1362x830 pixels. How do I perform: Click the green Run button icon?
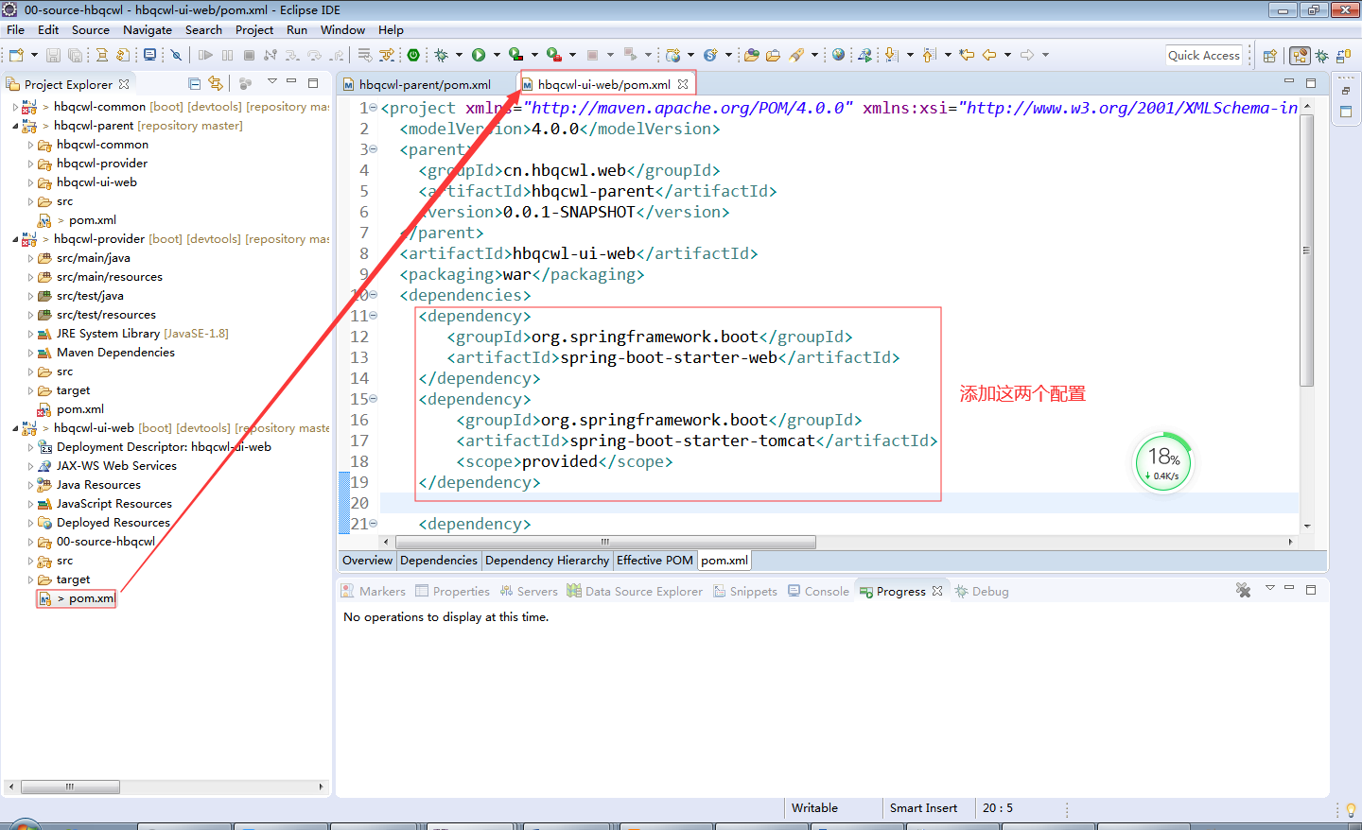pyautogui.click(x=479, y=55)
